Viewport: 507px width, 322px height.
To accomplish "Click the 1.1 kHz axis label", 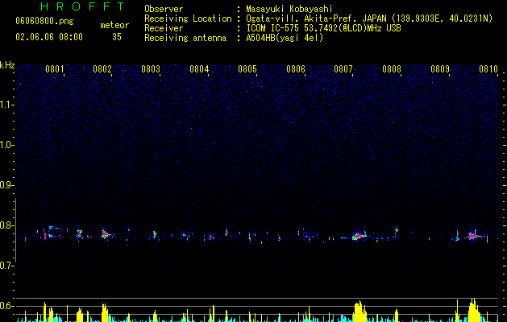I will point(7,105).
